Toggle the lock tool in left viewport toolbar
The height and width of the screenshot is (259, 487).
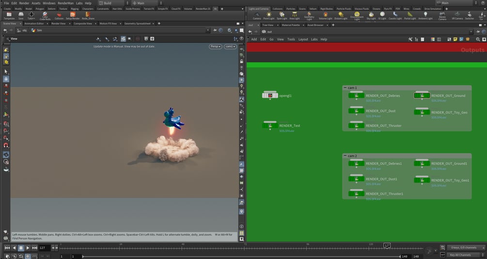(6, 79)
